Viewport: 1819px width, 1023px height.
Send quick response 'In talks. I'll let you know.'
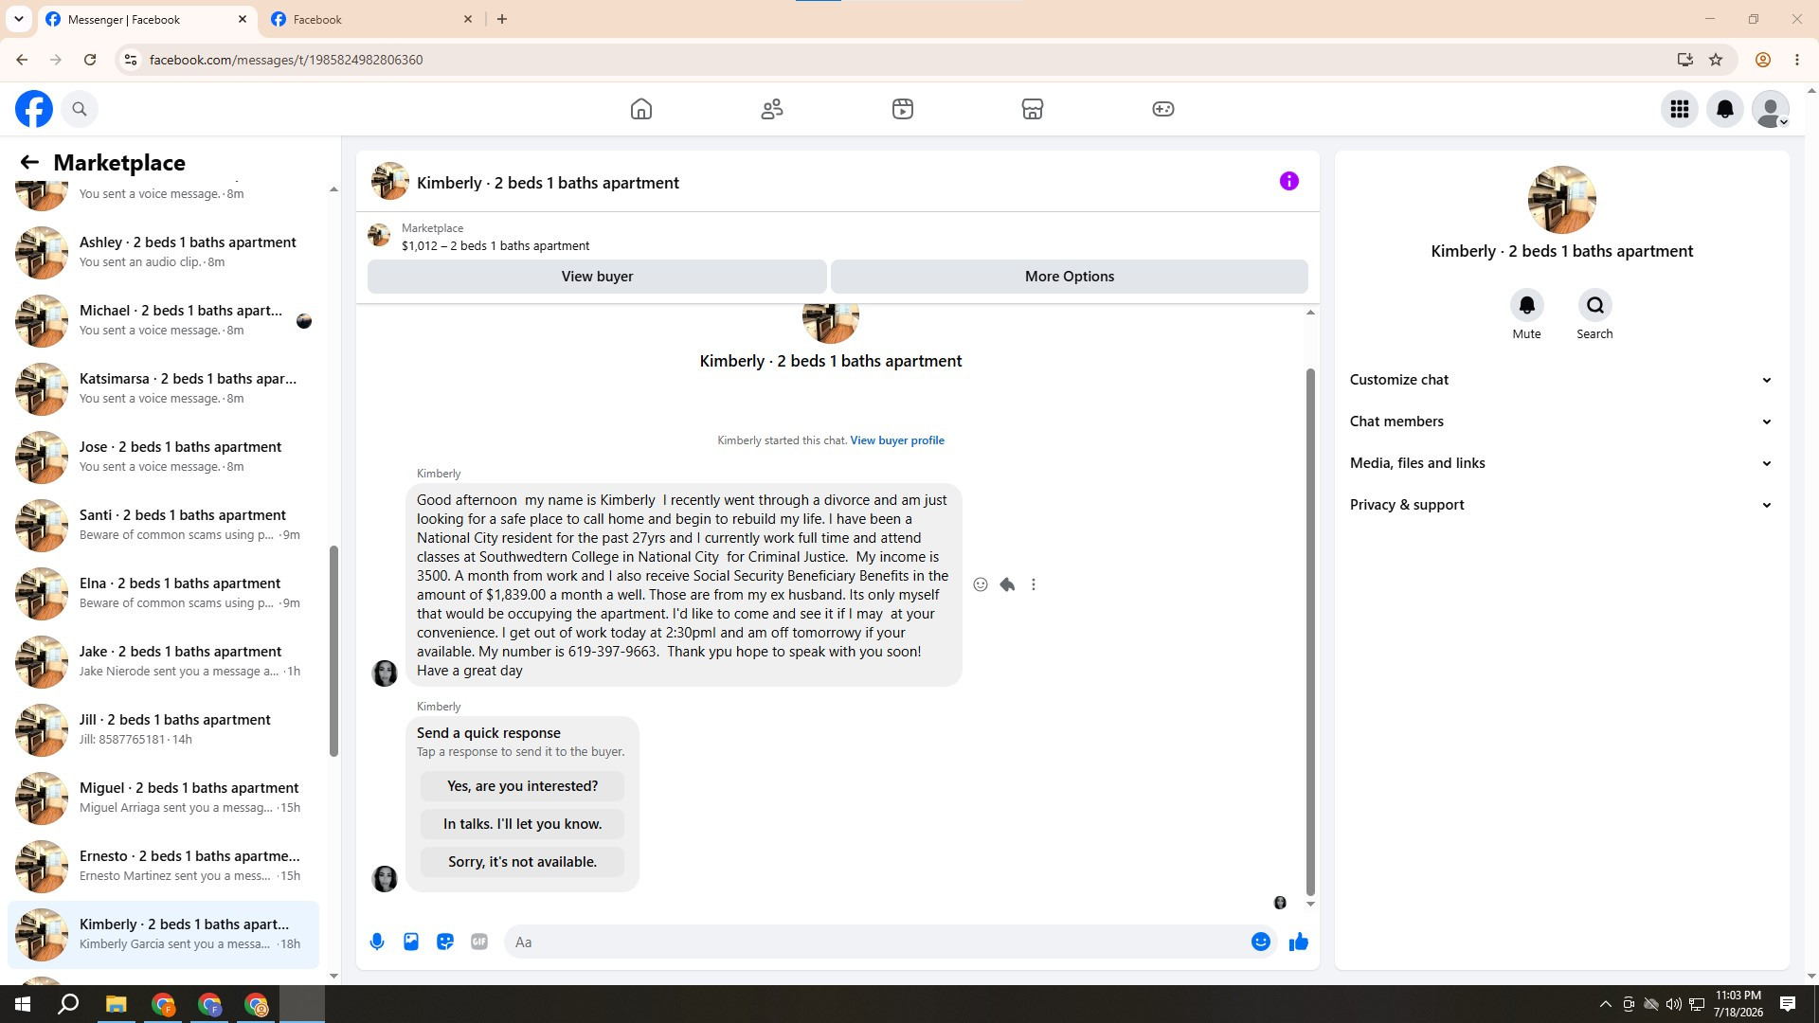point(522,824)
